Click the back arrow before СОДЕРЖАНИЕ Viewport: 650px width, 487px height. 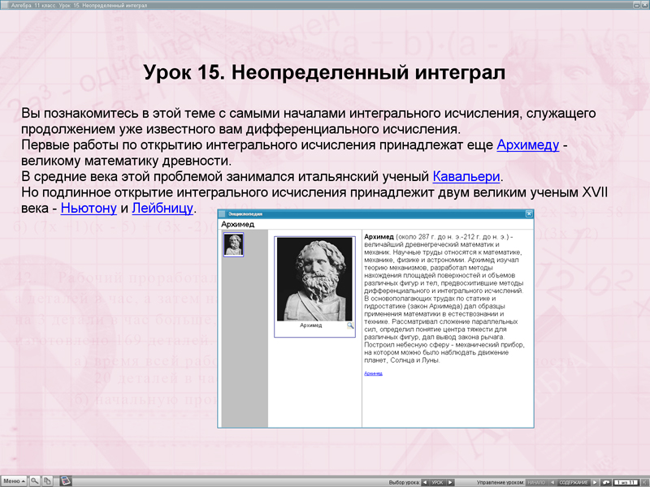point(553,481)
